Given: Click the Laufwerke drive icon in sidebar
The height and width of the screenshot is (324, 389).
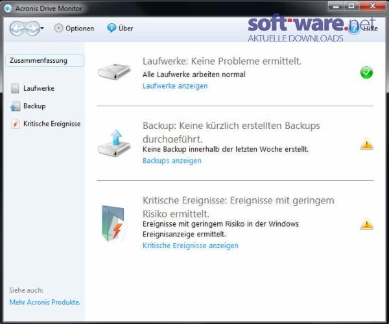Looking at the screenshot, I should [15, 88].
